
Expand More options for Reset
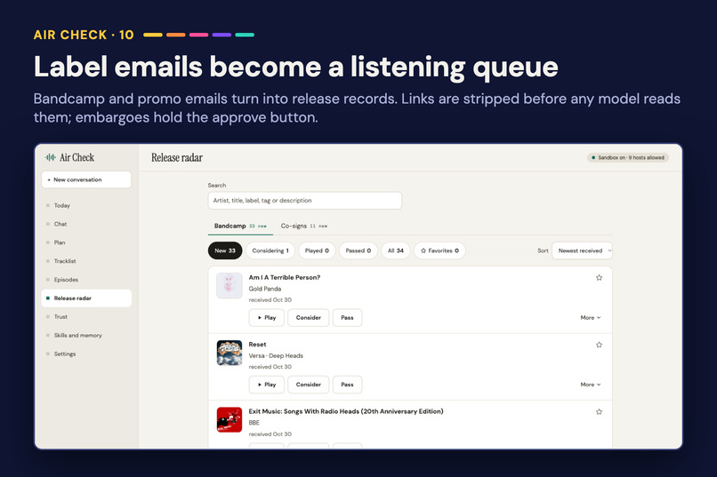pyautogui.click(x=591, y=385)
